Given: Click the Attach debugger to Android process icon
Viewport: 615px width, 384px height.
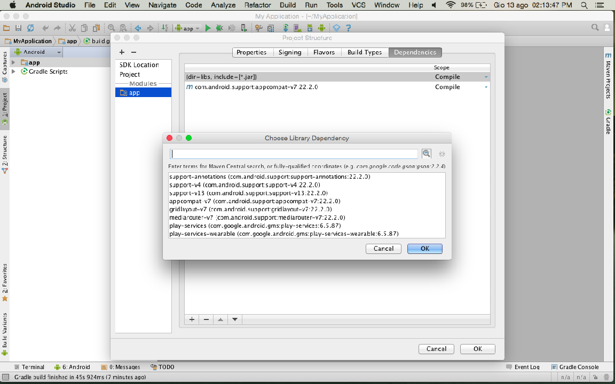Looking at the screenshot, I should coord(243,28).
